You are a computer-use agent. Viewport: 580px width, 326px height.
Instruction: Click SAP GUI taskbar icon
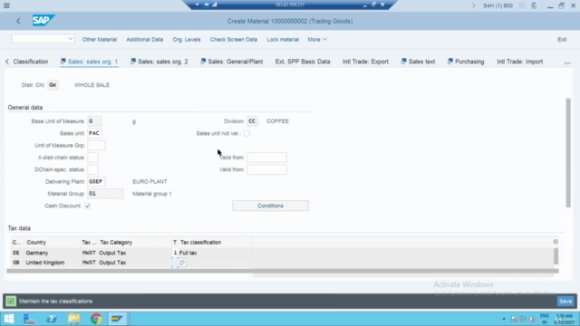pyautogui.click(x=118, y=319)
